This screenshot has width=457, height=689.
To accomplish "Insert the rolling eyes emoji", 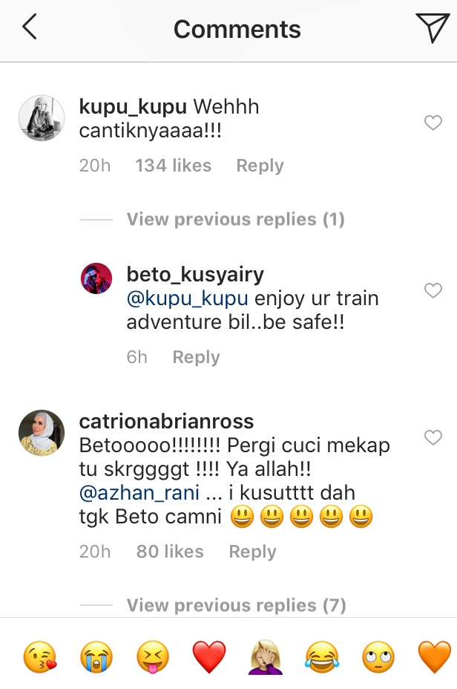I will point(378,657).
